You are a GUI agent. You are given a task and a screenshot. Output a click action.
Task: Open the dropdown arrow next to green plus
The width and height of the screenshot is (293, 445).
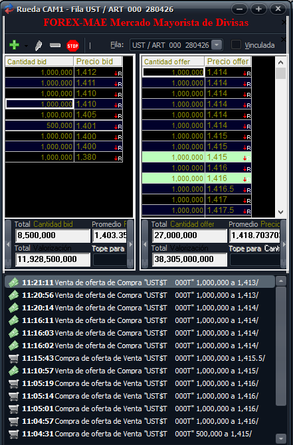26,46
